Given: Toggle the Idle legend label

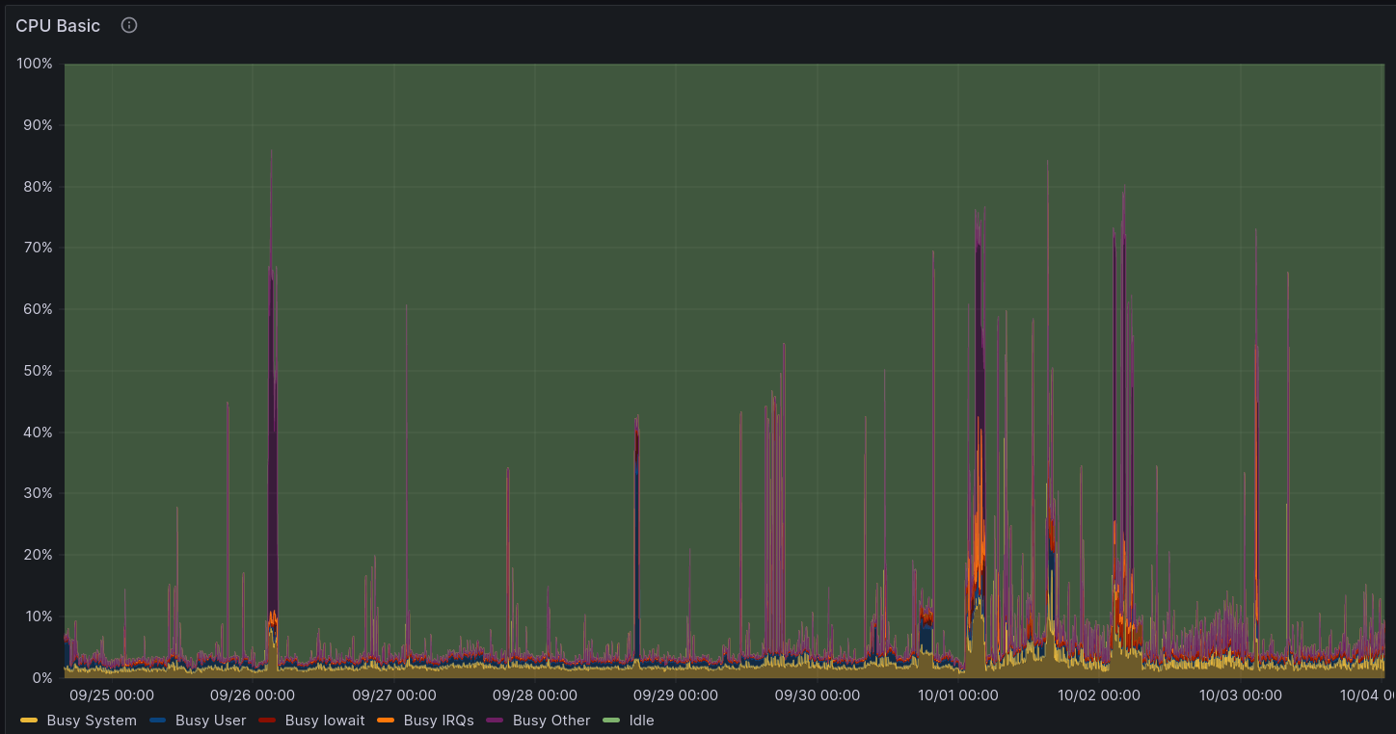Looking at the screenshot, I should [641, 721].
